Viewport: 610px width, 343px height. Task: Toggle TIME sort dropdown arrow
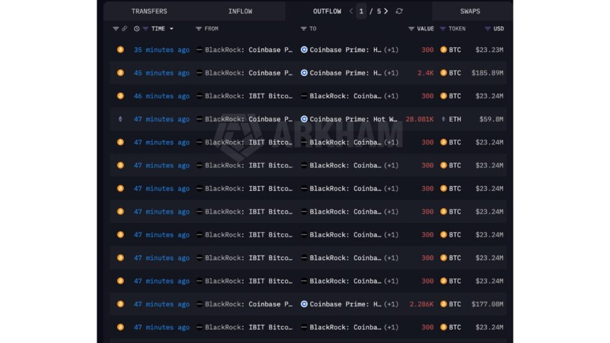[172, 29]
